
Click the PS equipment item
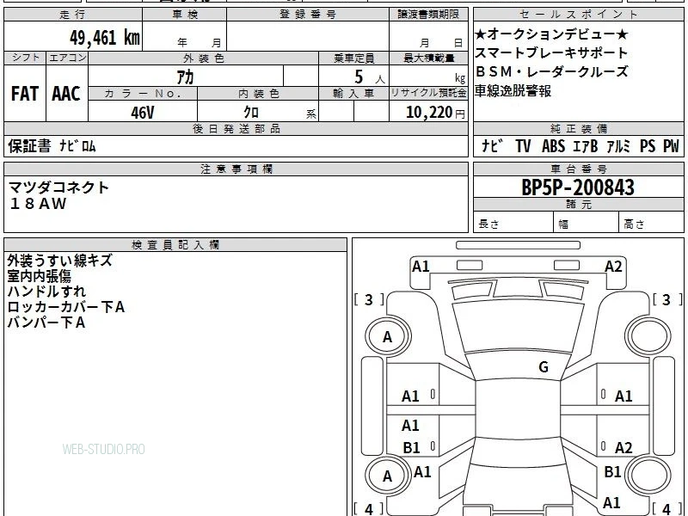648,146
